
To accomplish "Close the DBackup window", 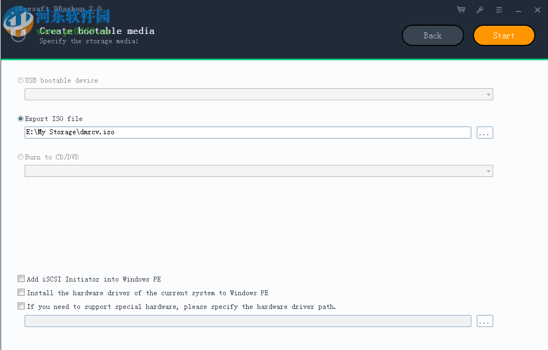I will pyautogui.click(x=538, y=10).
